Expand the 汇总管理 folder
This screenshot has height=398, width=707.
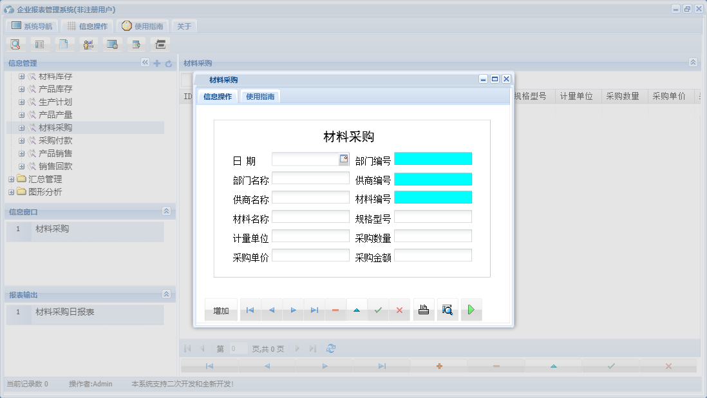point(10,179)
